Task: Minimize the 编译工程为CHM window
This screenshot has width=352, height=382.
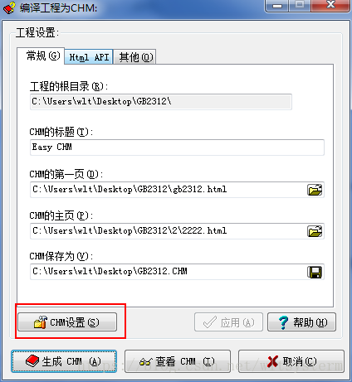Action: point(277,6)
